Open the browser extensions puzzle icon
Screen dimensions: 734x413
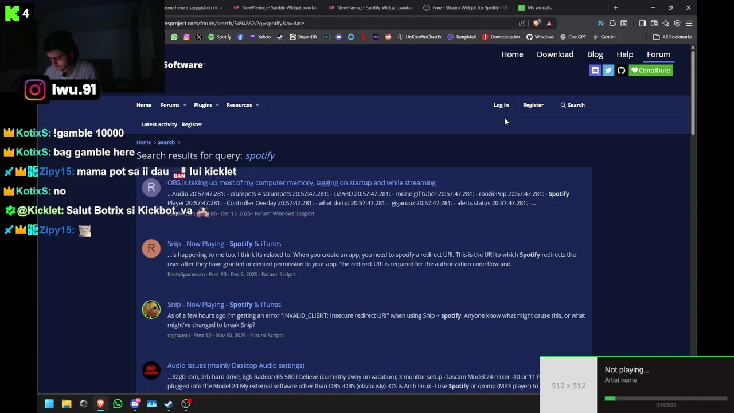click(612, 24)
